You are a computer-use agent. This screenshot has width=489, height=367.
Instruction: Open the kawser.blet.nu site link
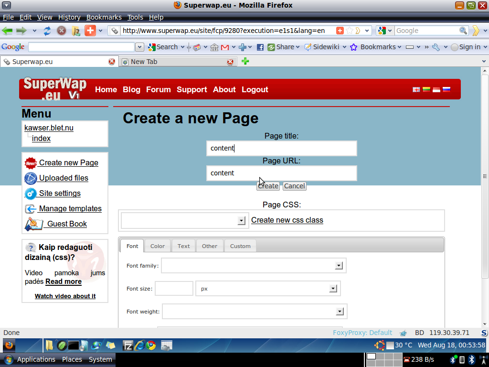click(x=49, y=128)
